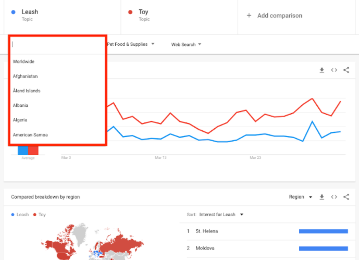
Task: Expand the Region breakdown dropdown
Action: (x=301, y=197)
